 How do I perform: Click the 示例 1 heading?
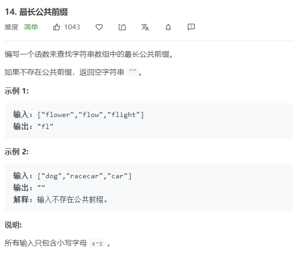tap(17, 91)
